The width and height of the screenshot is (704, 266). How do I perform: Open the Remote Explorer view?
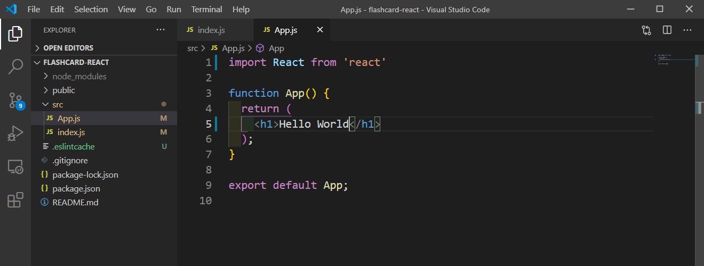pyautogui.click(x=15, y=167)
